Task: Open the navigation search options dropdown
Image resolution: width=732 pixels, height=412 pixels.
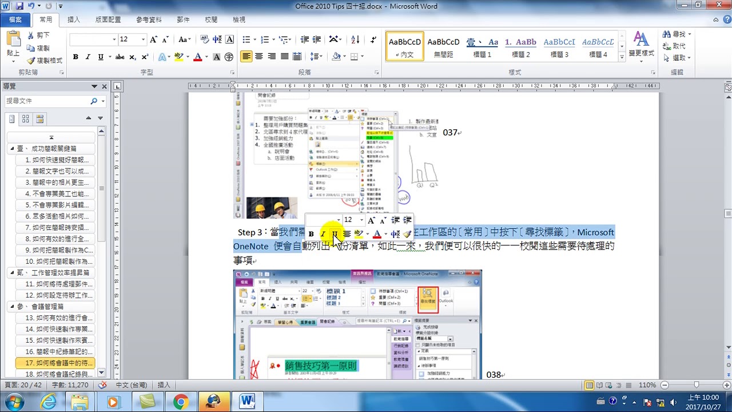Action: pos(103,101)
